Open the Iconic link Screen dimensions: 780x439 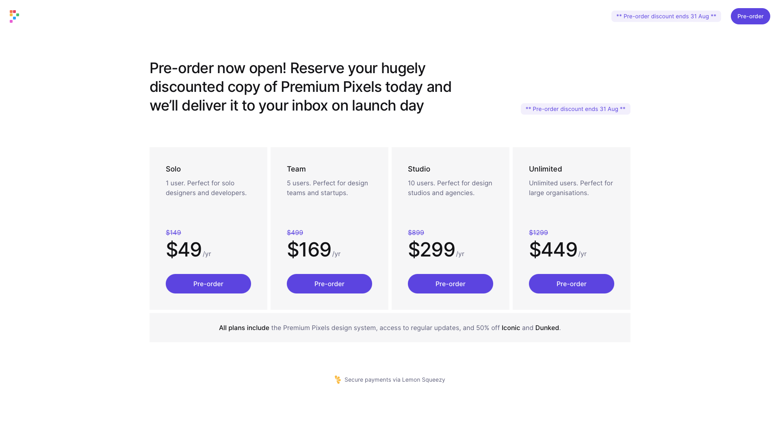click(511, 328)
